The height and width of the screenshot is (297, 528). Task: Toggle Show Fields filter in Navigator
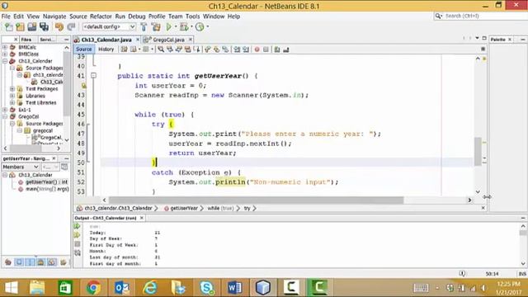[19, 262]
